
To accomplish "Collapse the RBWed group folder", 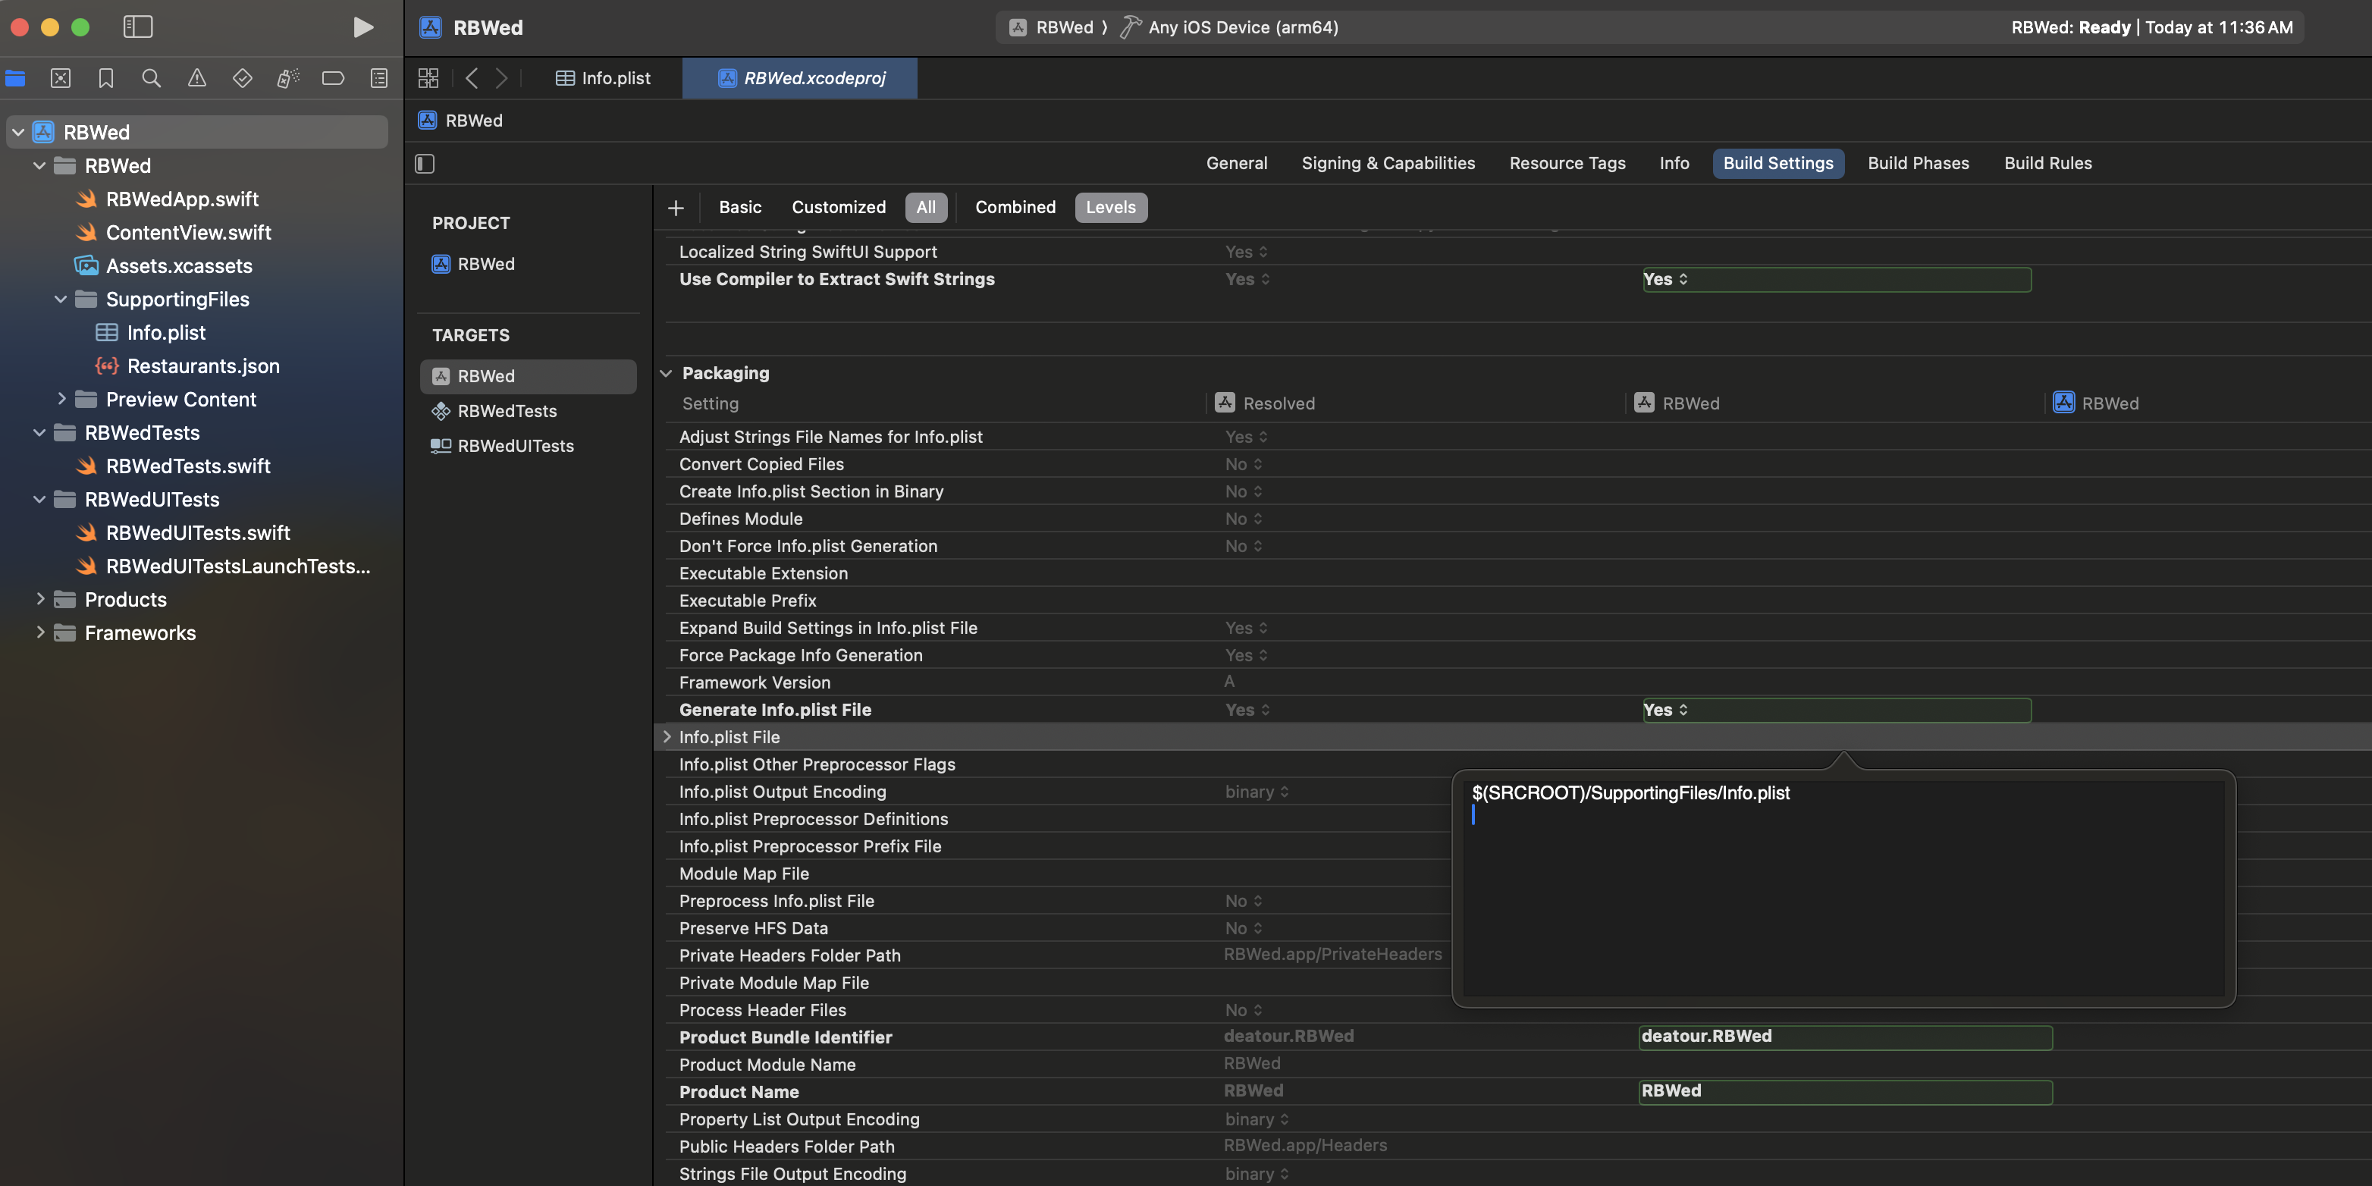I will pyautogui.click(x=39, y=166).
